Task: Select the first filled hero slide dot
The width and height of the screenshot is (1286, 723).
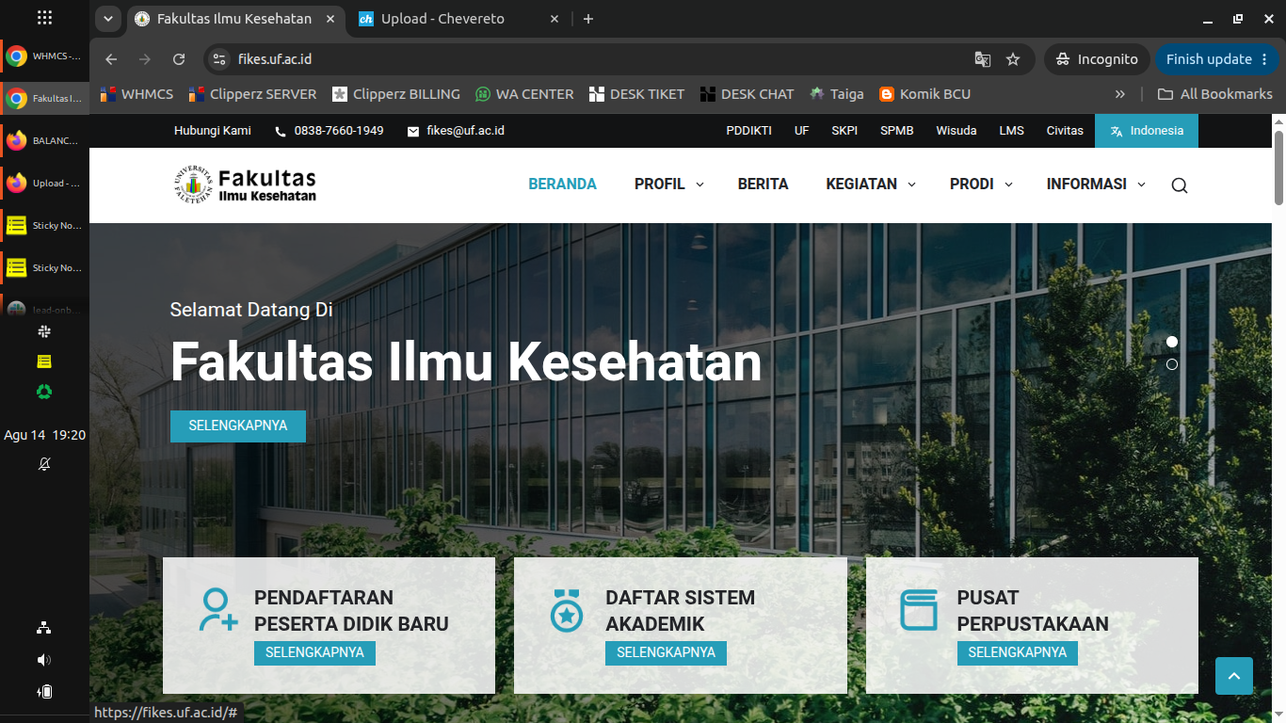Action: click(1172, 342)
